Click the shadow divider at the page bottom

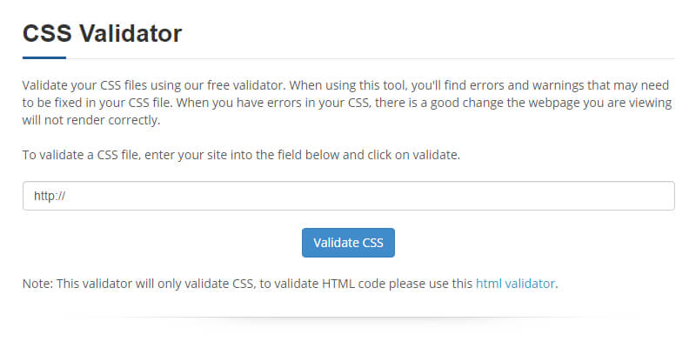(348, 318)
